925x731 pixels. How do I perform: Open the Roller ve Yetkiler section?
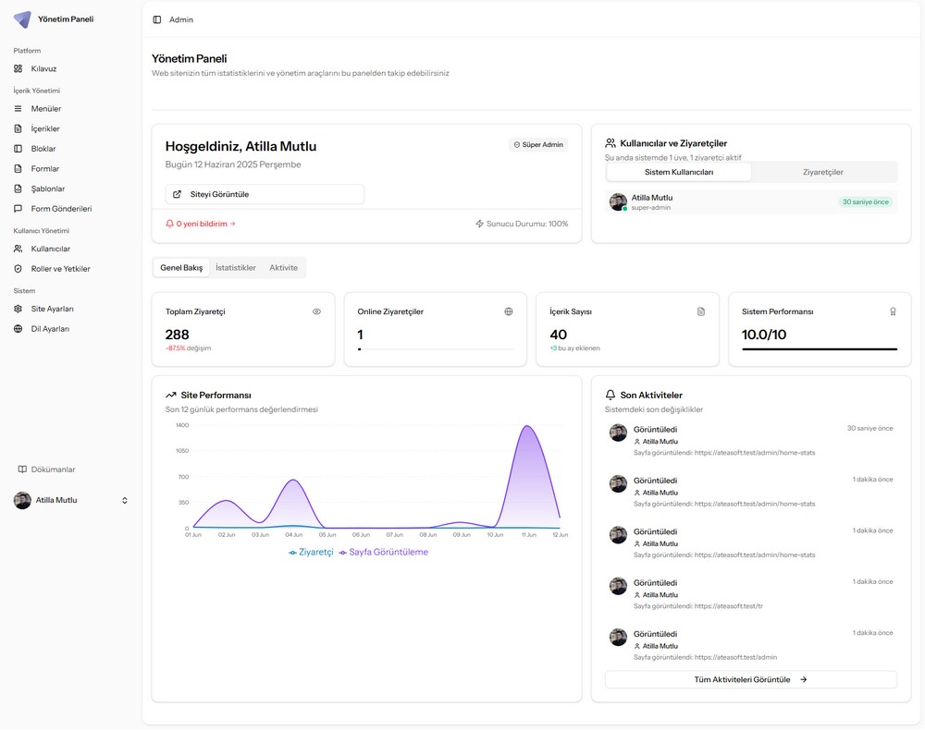point(60,269)
